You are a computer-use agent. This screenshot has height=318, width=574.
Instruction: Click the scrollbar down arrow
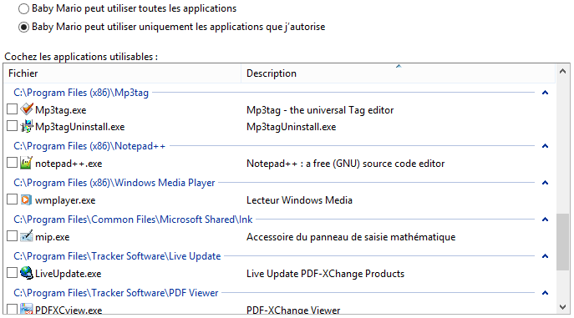(562, 307)
